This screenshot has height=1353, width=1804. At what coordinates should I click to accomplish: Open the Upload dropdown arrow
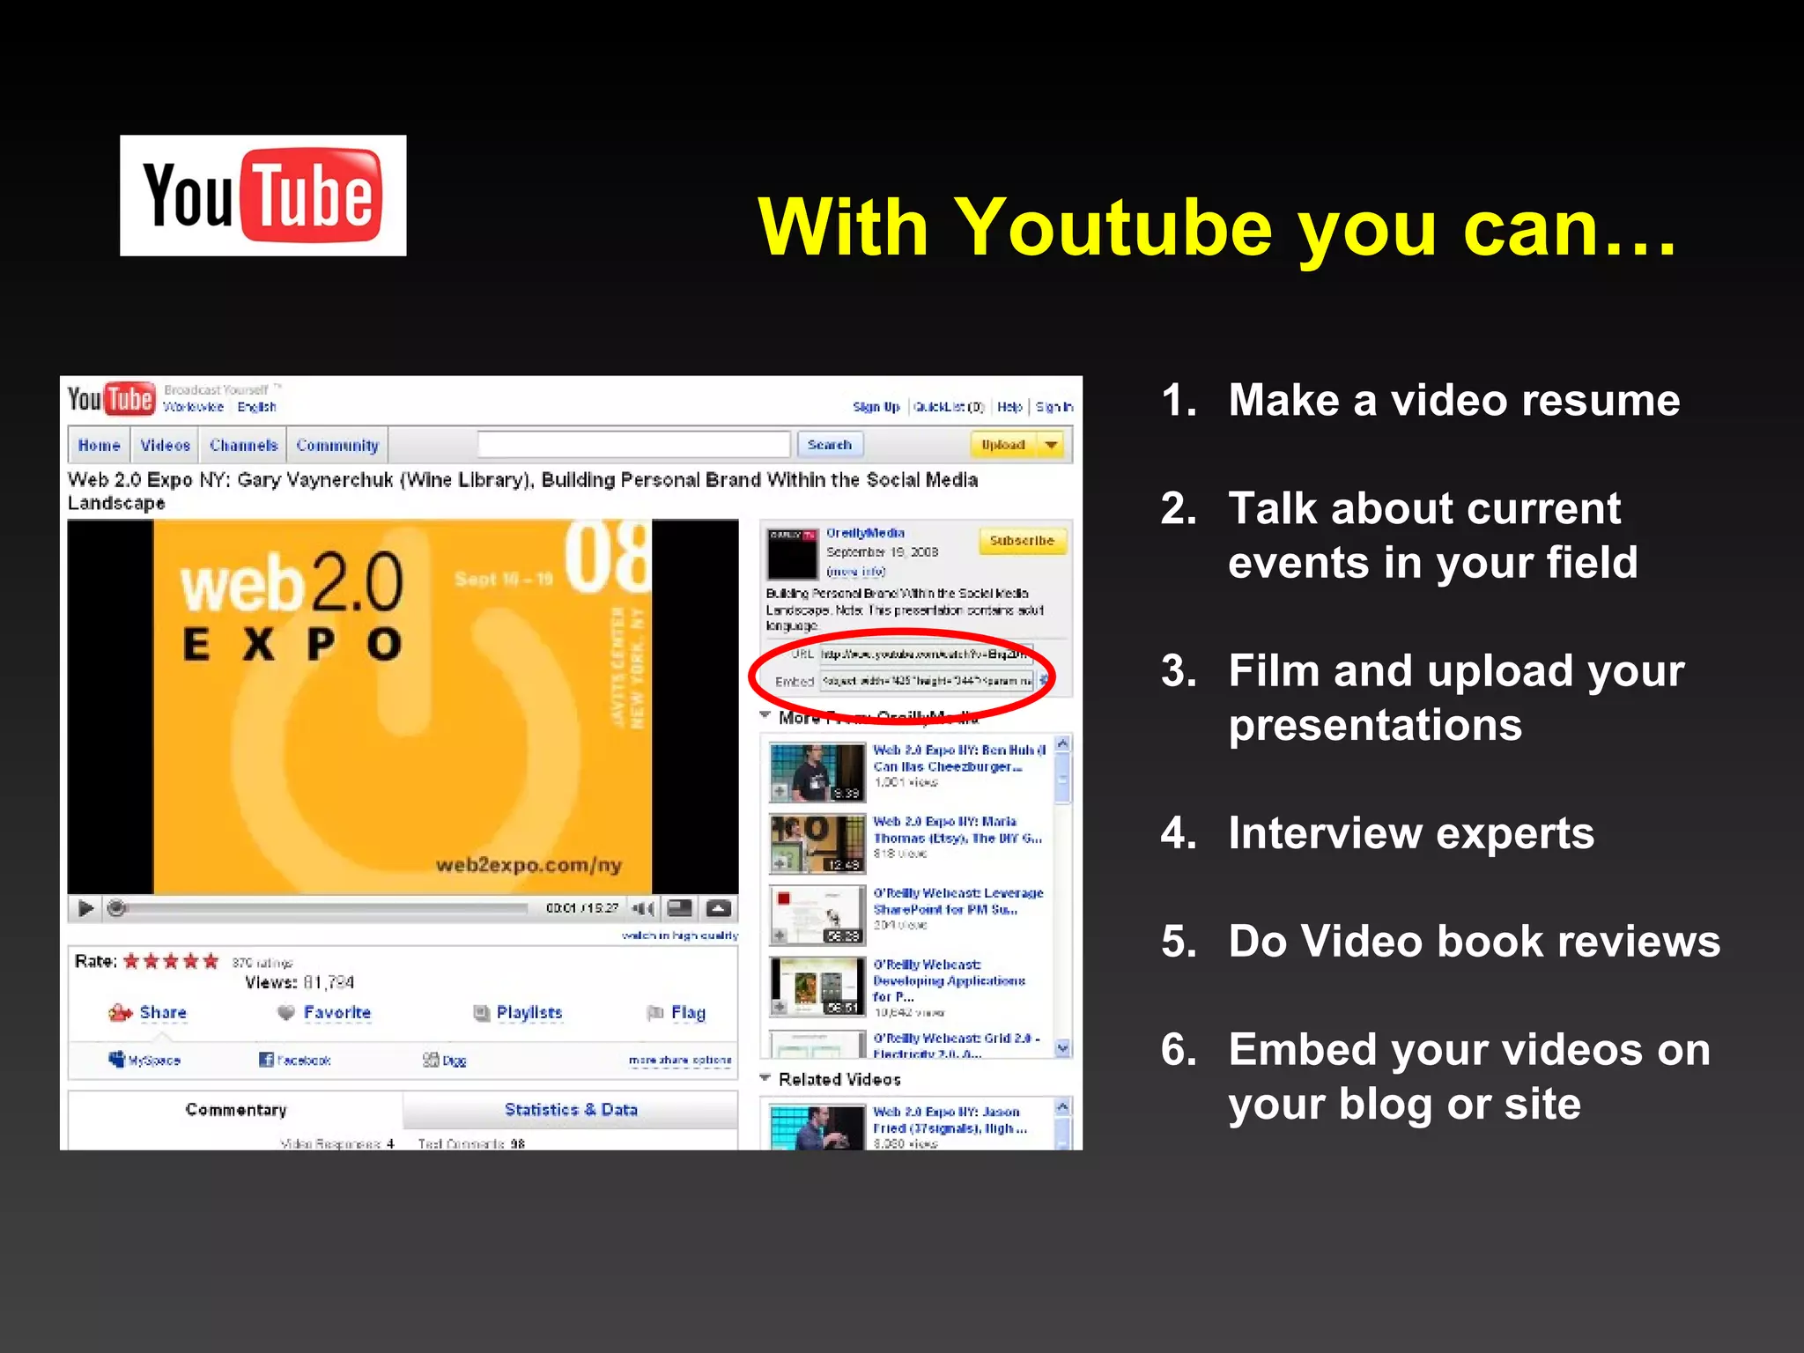pos(1051,445)
